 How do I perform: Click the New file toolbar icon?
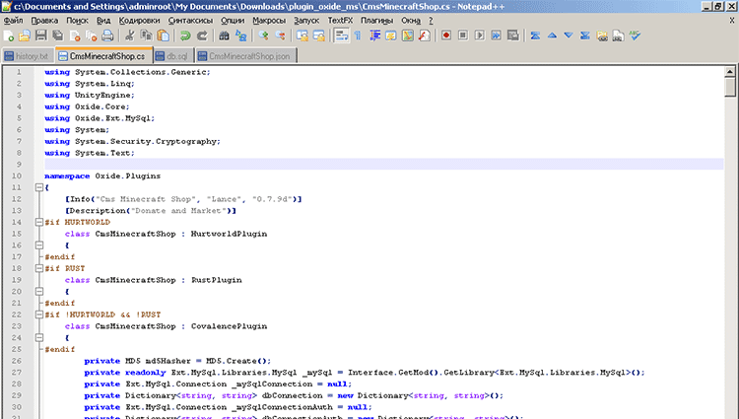[x=9, y=35]
